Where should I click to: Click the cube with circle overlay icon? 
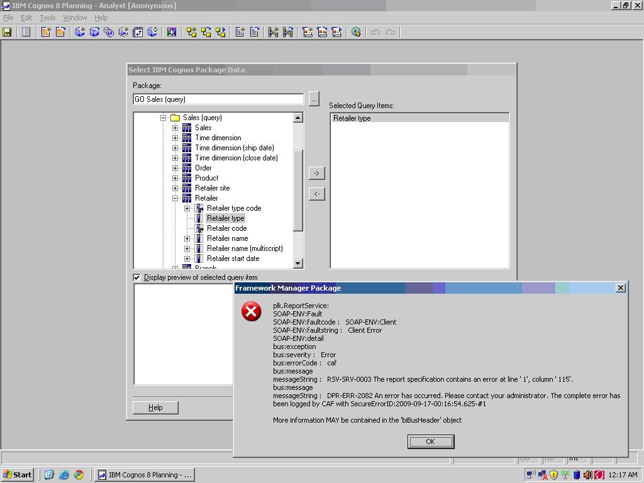point(109,32)
